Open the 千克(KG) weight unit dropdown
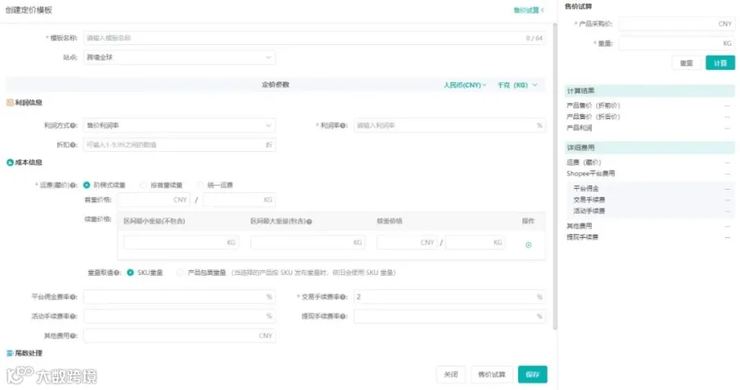This screenshot has height=390, width=740. [517, 85]
